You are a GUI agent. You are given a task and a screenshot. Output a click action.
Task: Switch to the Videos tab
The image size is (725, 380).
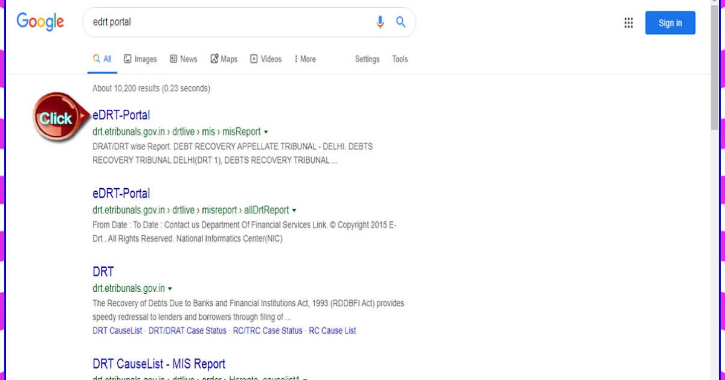coord(266,59)
